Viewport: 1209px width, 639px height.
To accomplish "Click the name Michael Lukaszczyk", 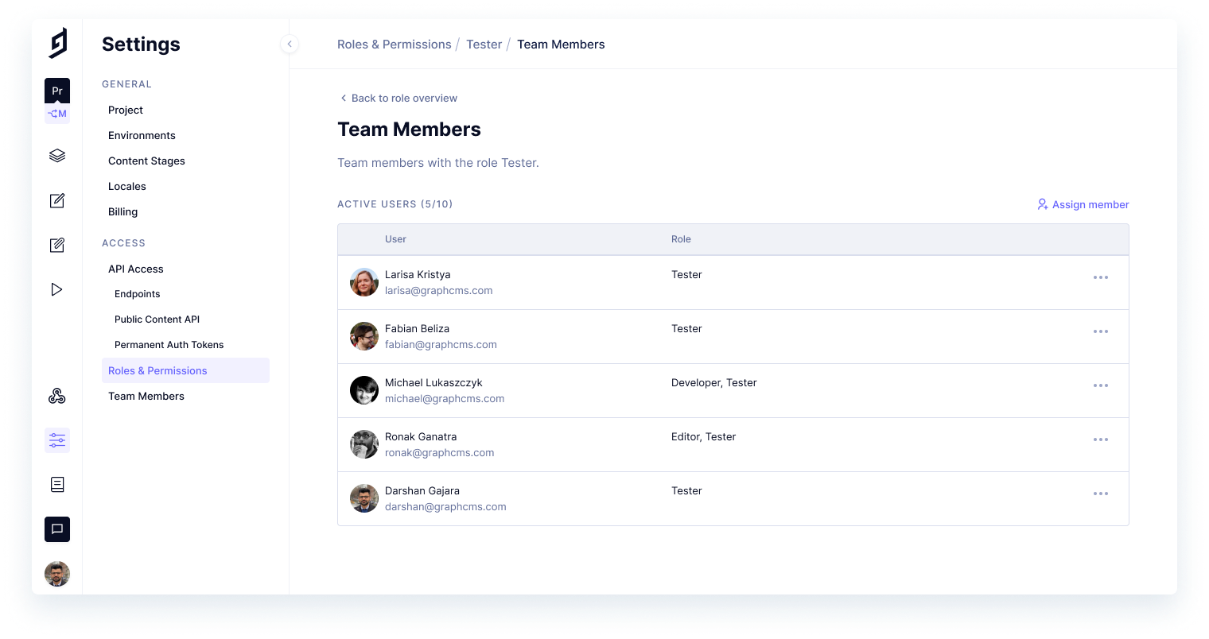I will pos(433,382).
